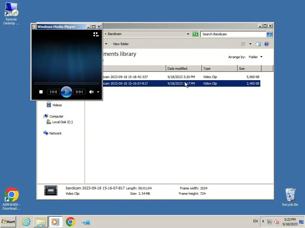Open network tray icon

269,221
